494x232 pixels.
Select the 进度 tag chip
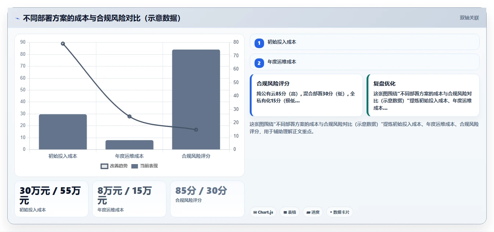pos(313,212)
